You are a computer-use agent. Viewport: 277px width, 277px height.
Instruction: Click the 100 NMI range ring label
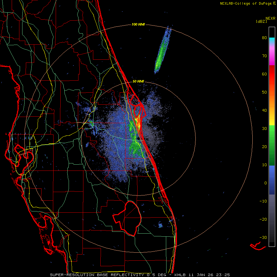138,24
